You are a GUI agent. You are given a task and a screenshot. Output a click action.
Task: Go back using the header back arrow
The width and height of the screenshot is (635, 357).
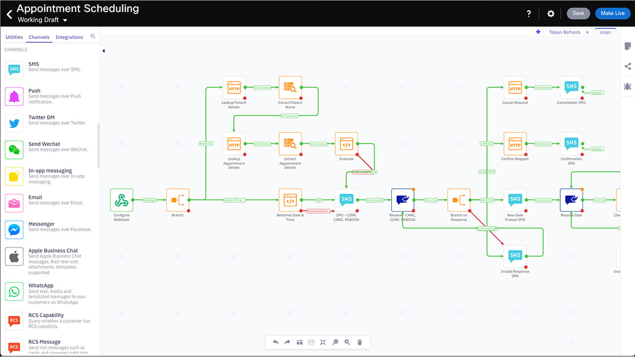pos(9,14)
